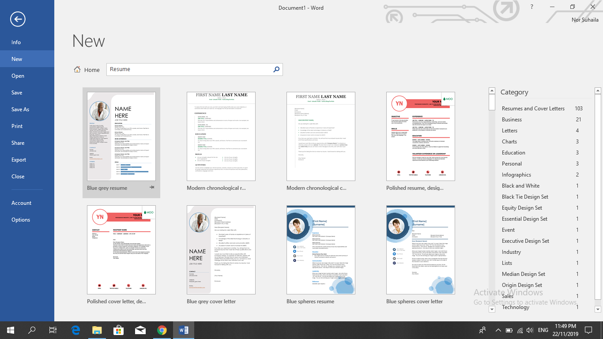Launch Google Chrome from taskbar
The width and height of the screenshot is (603, 339).
(x=162, y=330)
